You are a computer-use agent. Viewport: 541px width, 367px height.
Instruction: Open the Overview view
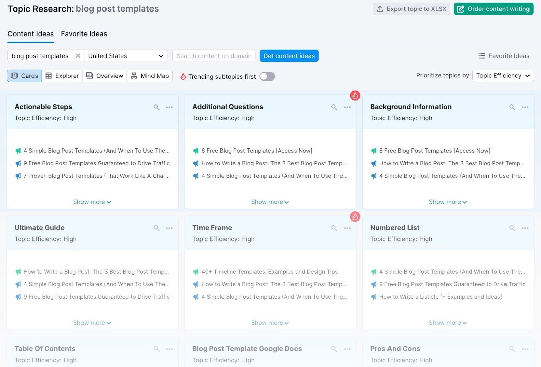pos(104,76)
